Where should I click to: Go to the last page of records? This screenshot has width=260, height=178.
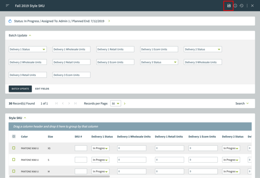(x=75, y=103)
